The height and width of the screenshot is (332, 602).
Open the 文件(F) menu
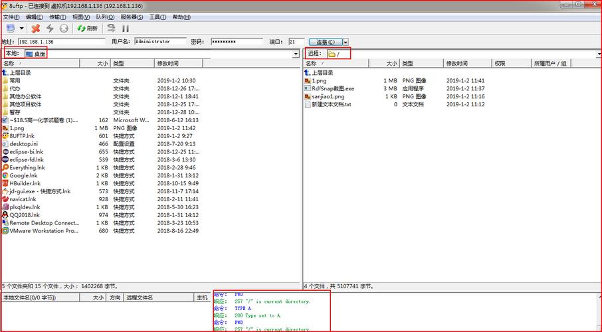pyautogui.click(x=11, y=17)
